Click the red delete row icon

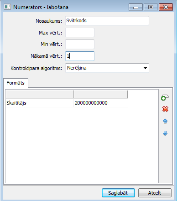click(165, 109)
